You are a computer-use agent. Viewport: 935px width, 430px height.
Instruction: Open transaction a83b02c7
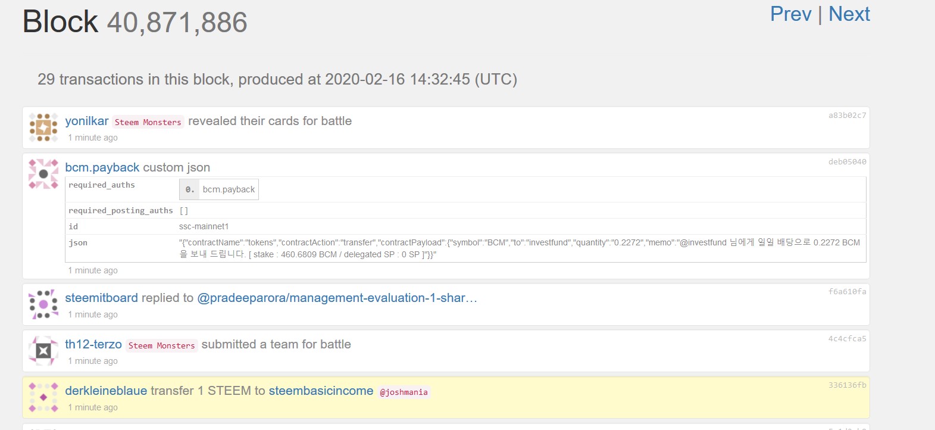coord(847,116)
